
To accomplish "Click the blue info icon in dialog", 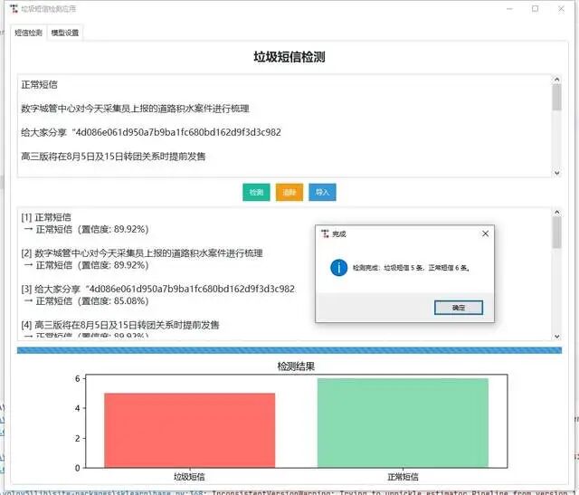I will 338,268.
